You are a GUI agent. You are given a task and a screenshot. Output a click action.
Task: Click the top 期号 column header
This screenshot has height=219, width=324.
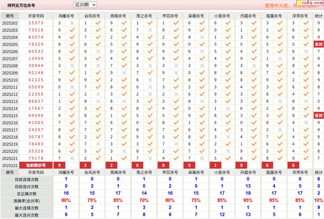pos(10,16)
